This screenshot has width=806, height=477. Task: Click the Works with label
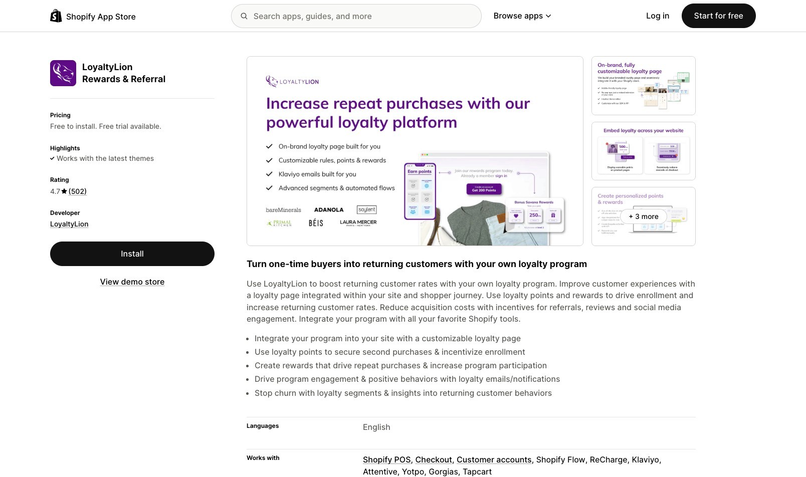263,458
